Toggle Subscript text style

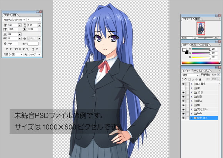(x=27, y=49)
